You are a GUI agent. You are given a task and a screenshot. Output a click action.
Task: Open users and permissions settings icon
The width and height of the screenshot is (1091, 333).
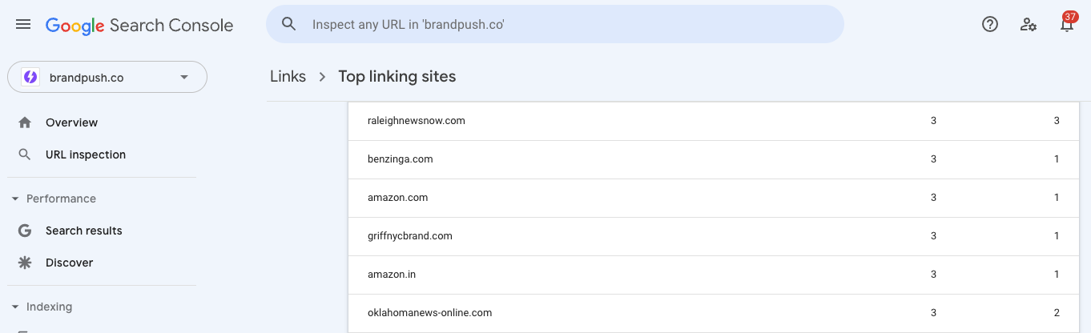1029,25
